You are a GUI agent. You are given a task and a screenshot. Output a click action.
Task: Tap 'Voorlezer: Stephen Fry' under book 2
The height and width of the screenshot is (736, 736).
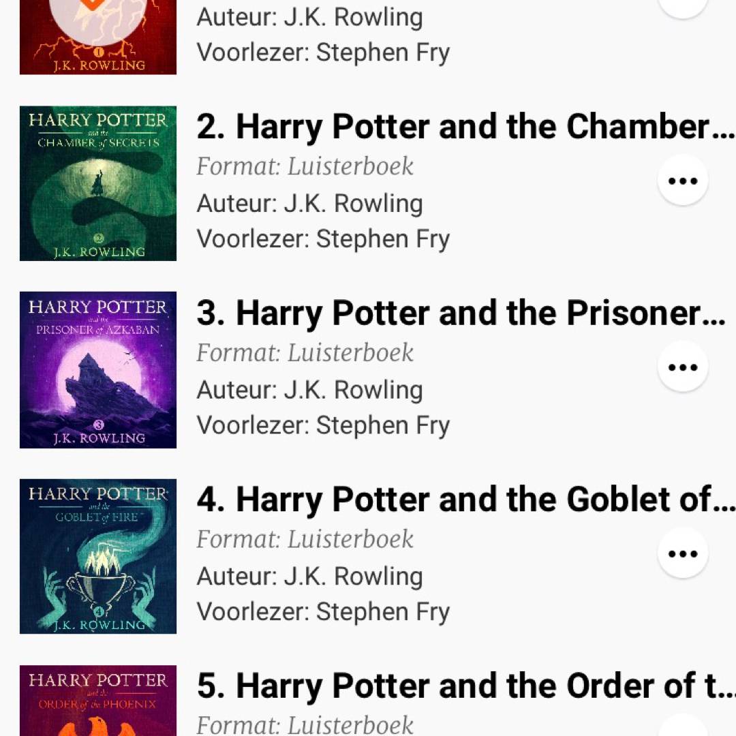click(x=323, y=239)
